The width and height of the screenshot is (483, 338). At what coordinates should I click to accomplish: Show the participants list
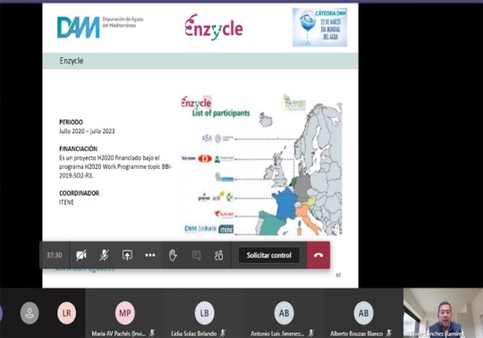coord(219,255)
